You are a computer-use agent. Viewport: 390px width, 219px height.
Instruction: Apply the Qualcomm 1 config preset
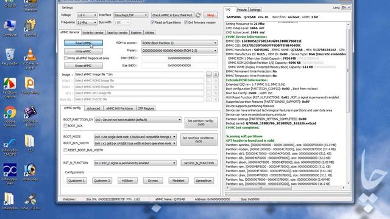pyautogui.click(x=77, y=181)
